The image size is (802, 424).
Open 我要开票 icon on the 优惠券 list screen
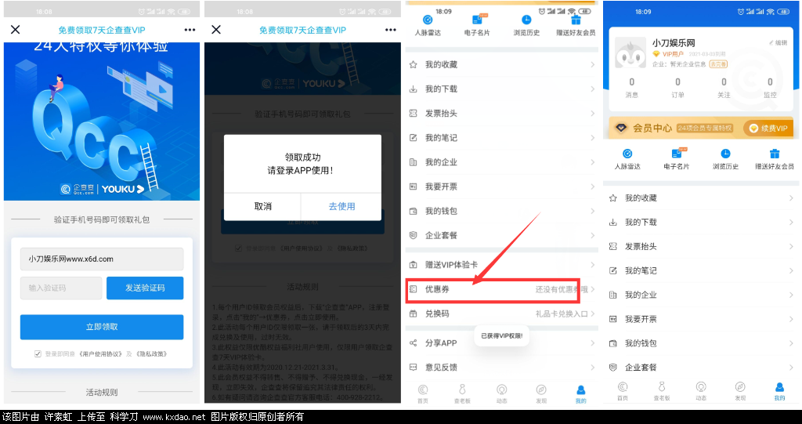[414, 187]
